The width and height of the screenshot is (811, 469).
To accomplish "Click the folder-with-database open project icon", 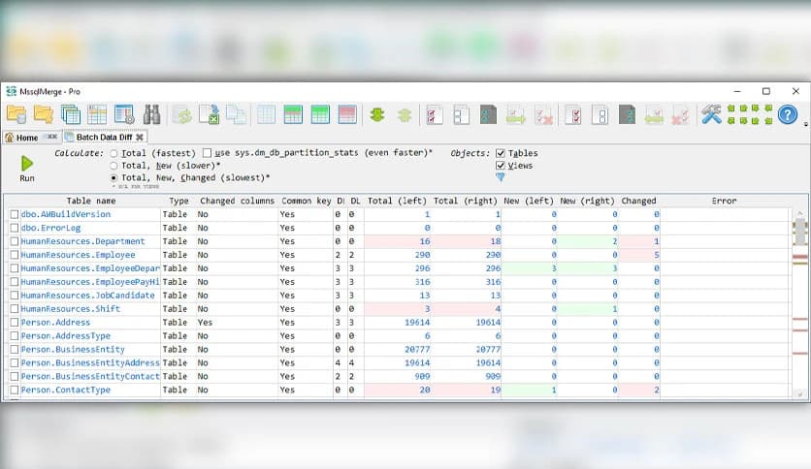I will click(x=16, y=114).
